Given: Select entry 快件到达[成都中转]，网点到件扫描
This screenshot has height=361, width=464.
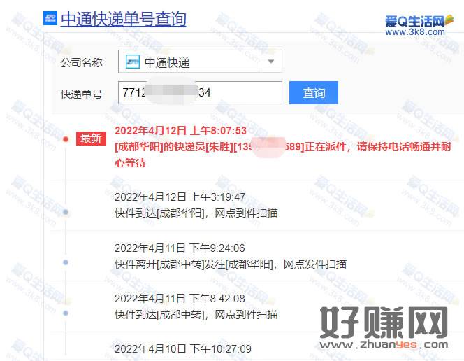Looking at the screenshot, I should coord(196,314).
